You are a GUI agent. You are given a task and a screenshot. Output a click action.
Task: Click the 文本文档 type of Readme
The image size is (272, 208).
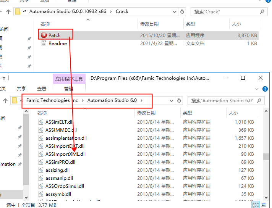point(195,44)
